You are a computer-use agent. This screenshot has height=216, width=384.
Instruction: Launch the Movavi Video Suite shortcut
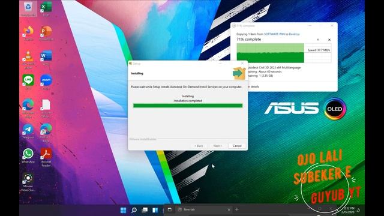[28, 182]
